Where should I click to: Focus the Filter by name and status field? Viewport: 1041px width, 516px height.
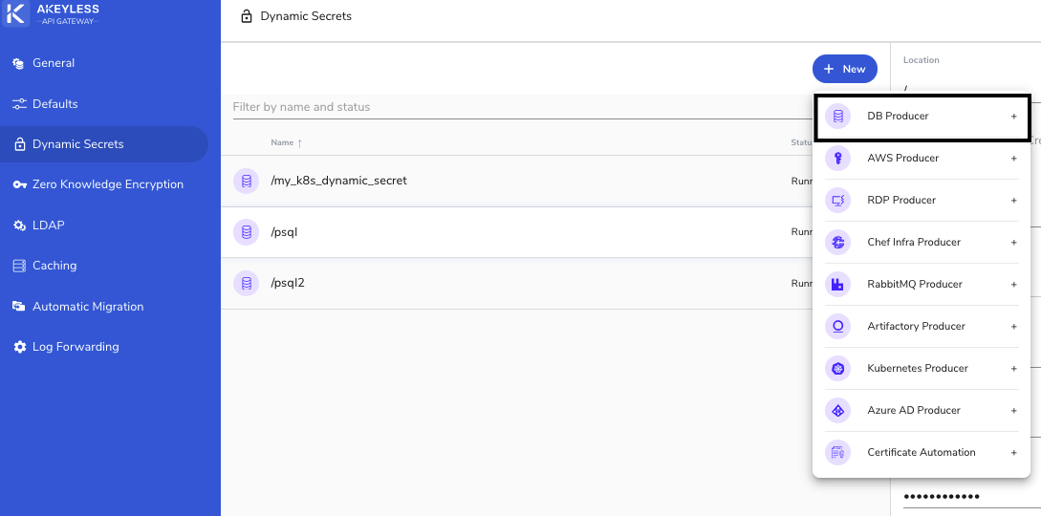[x=522, y=107]
